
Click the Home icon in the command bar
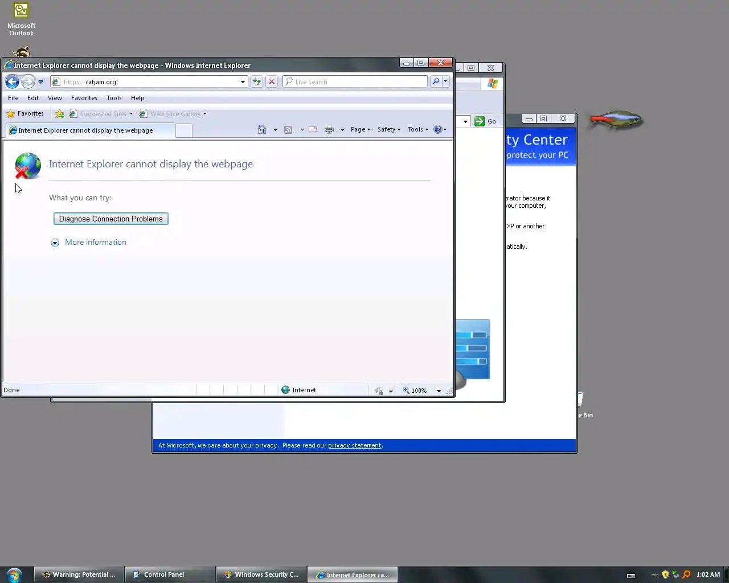click(262, 129)
